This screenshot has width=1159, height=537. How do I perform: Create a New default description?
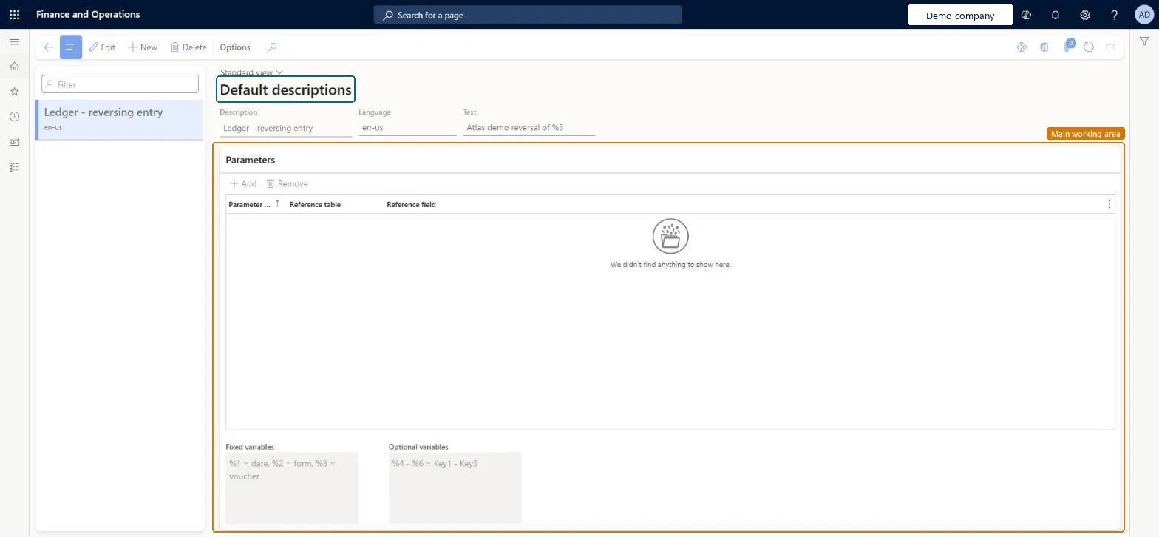pos(143,47)
